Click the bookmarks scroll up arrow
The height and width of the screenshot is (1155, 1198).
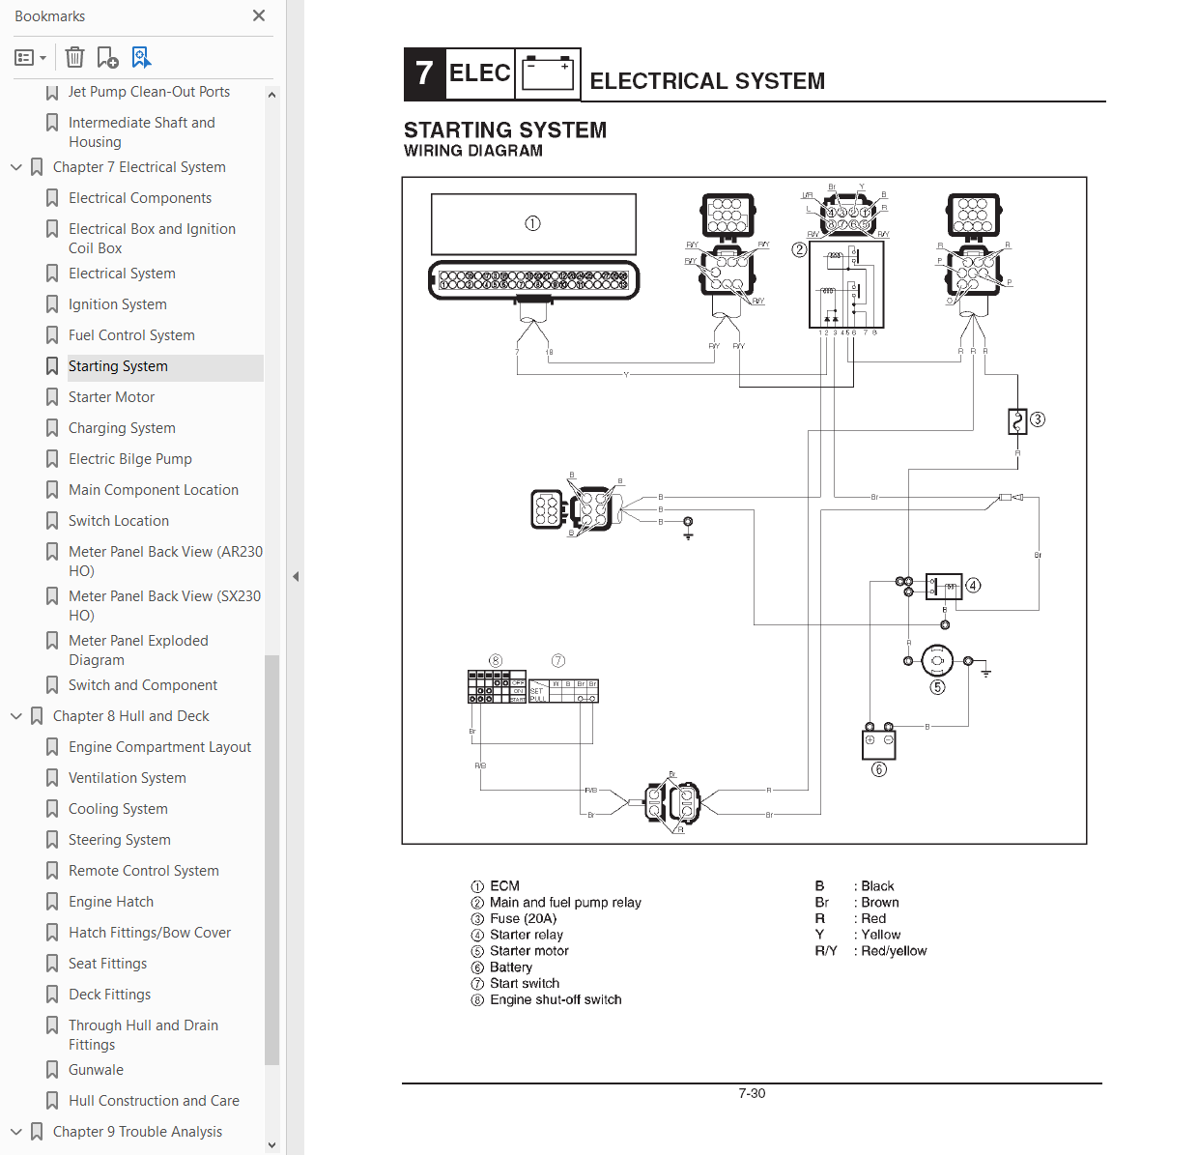tap(271, 95)
